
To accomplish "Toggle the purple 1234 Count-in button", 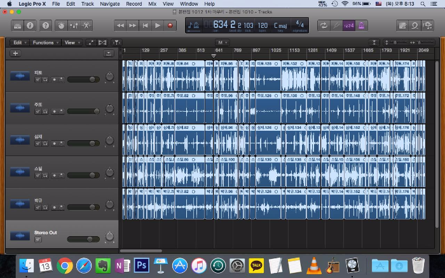I will pos(349,26).
